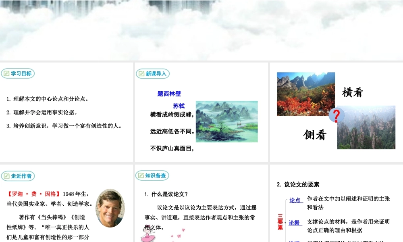
Task: Click the green pencil icon beside 学习目标
Action: [x=6, y=73]
